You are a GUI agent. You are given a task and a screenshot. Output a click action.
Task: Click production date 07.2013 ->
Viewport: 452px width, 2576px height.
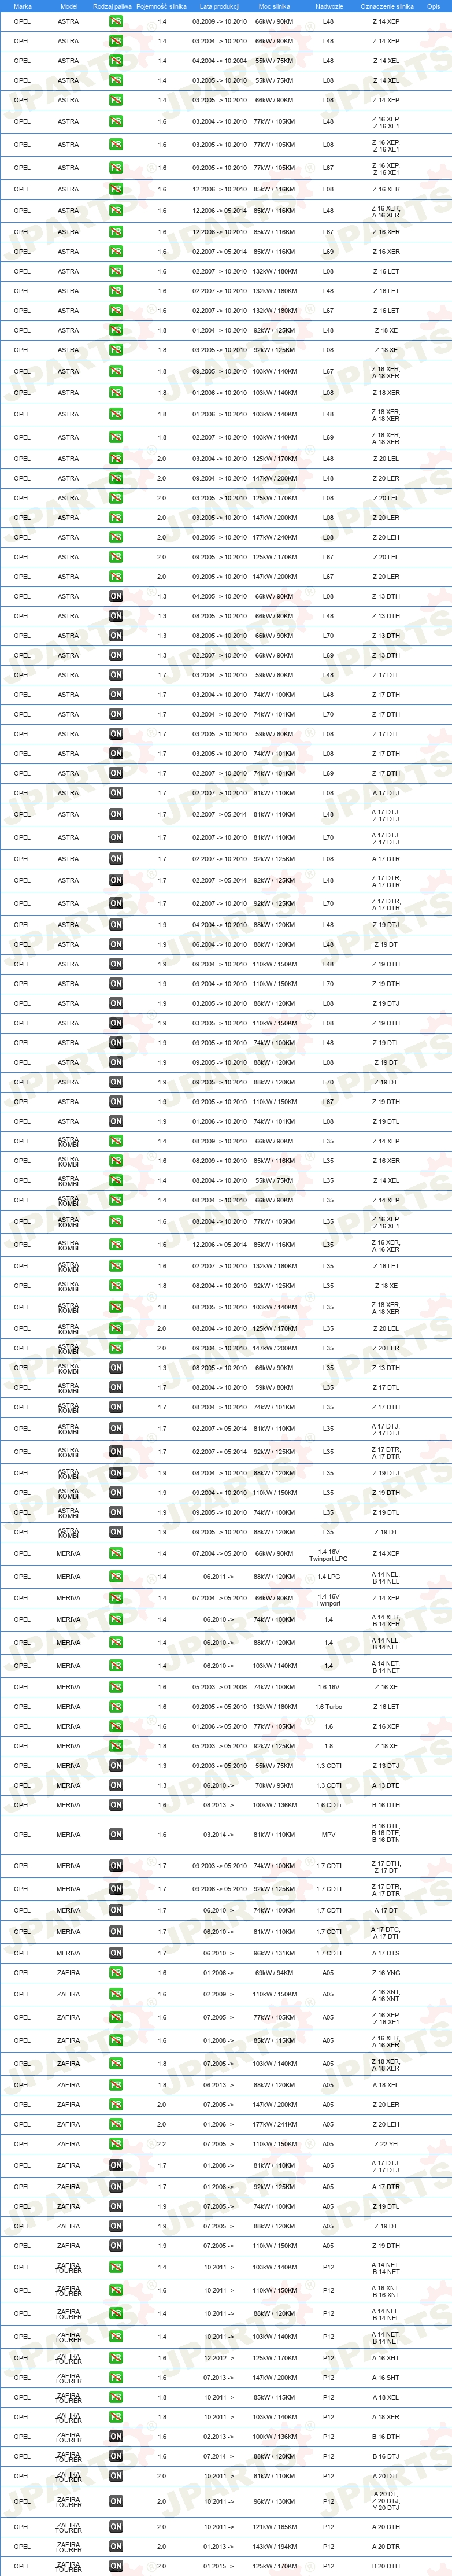click(x=219, y=2378)
